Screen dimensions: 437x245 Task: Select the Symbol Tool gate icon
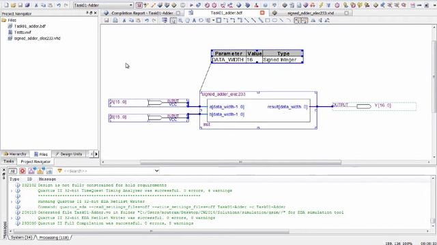point(201,20)
